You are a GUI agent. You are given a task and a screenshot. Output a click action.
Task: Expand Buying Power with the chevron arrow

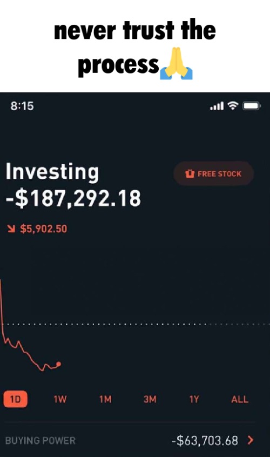250,440
